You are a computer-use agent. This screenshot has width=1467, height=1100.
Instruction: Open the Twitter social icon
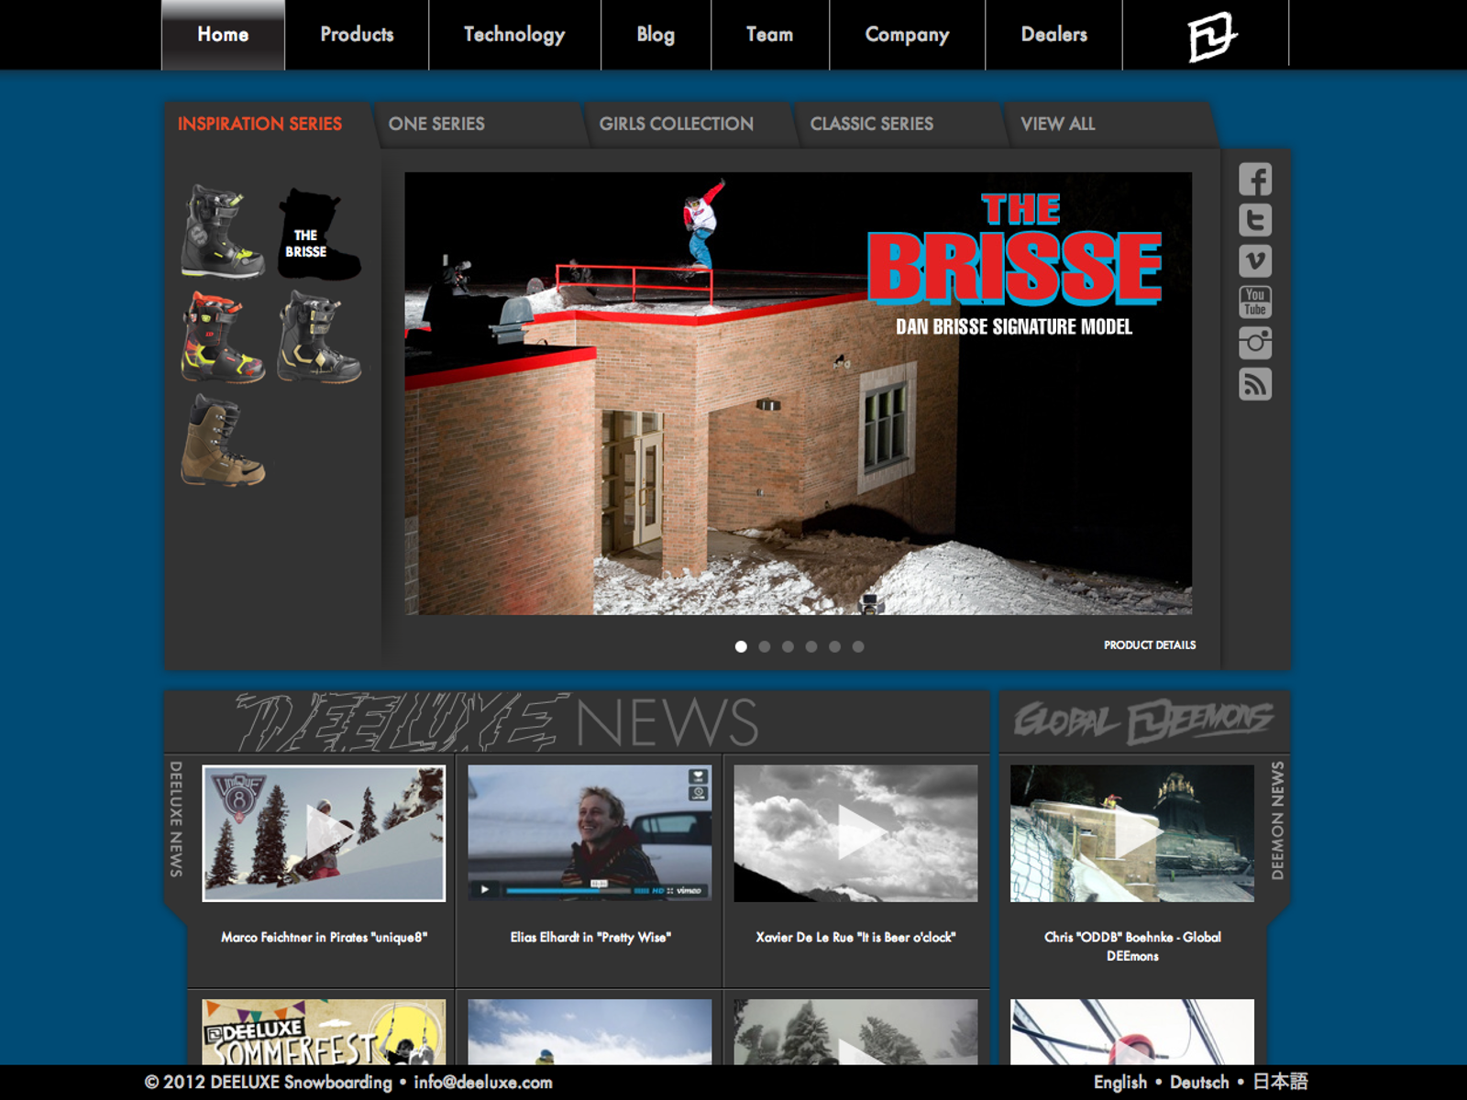[x=1255, y=220]
